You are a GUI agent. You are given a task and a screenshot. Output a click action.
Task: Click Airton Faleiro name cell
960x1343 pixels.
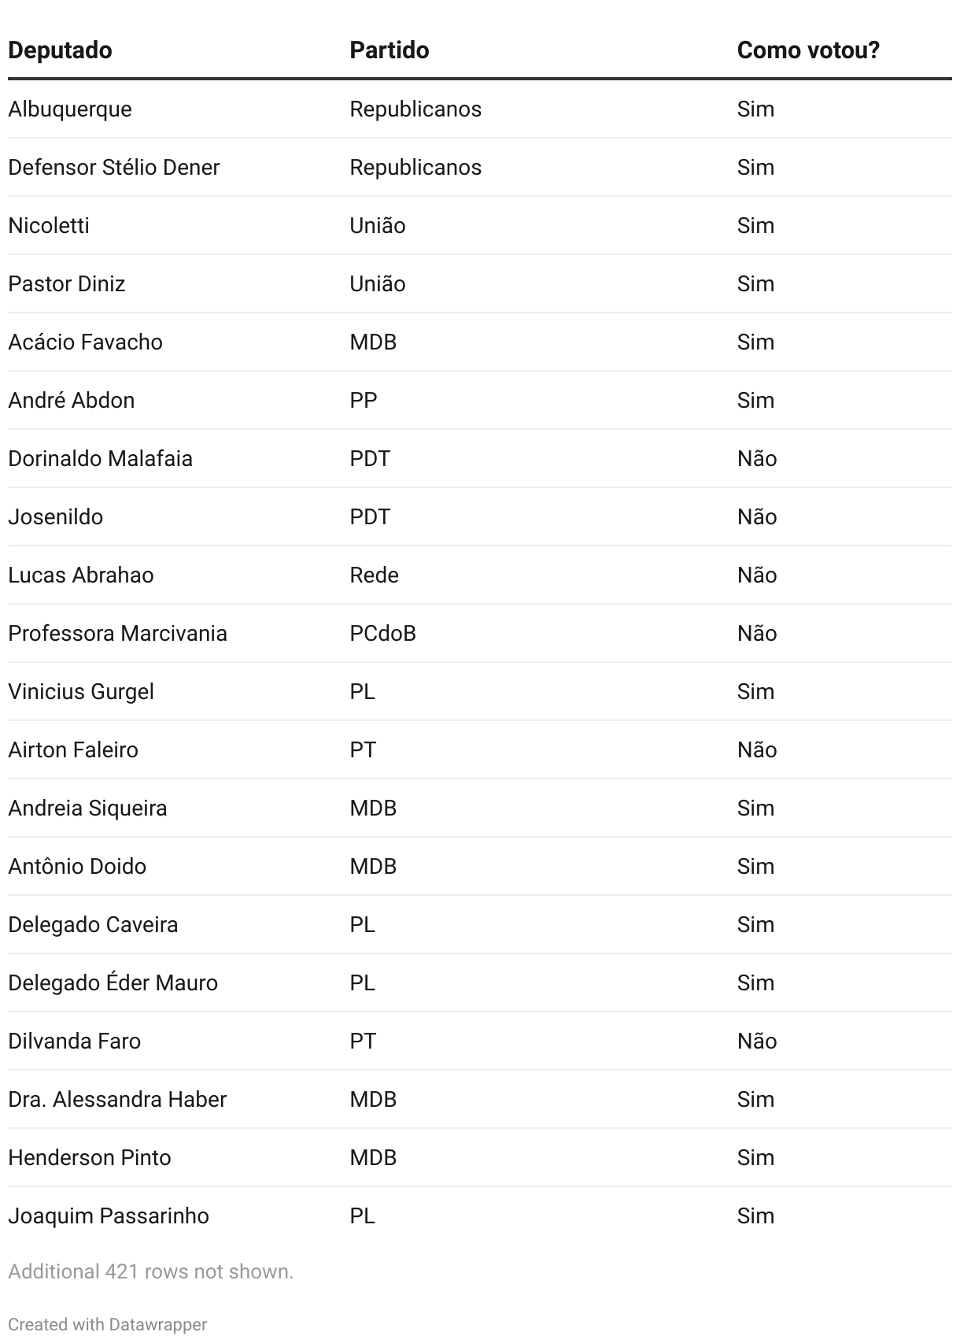point(73,749)
